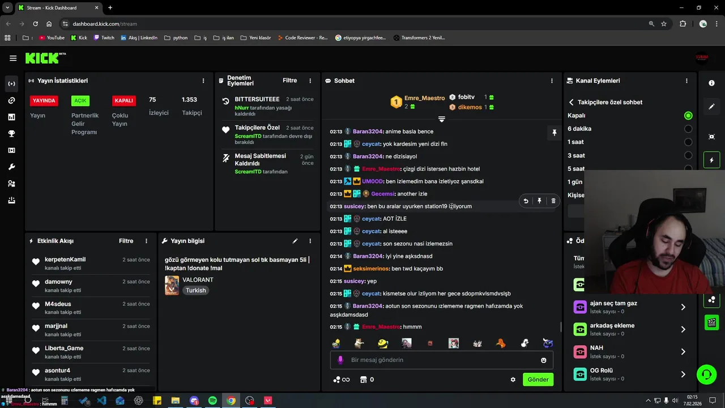Viewport: 725px width, 408px height.
Task: Expand the OG Rolü reward chevron
Action: click(683, 374)
